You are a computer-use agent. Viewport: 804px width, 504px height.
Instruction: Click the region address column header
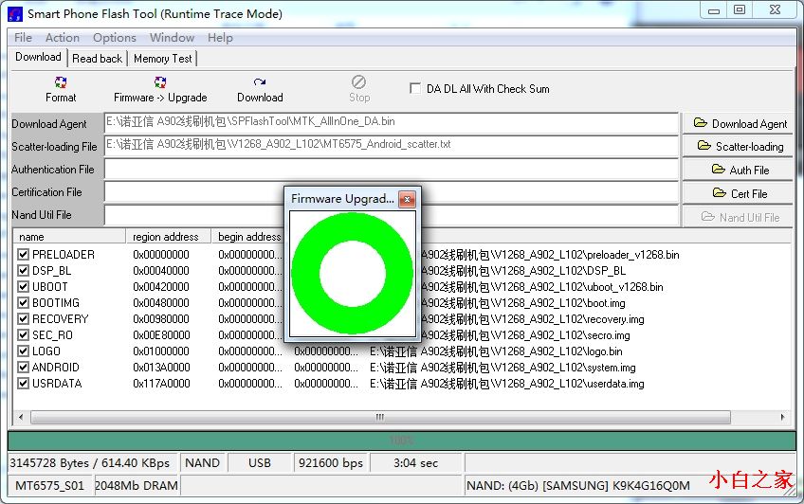169,237
